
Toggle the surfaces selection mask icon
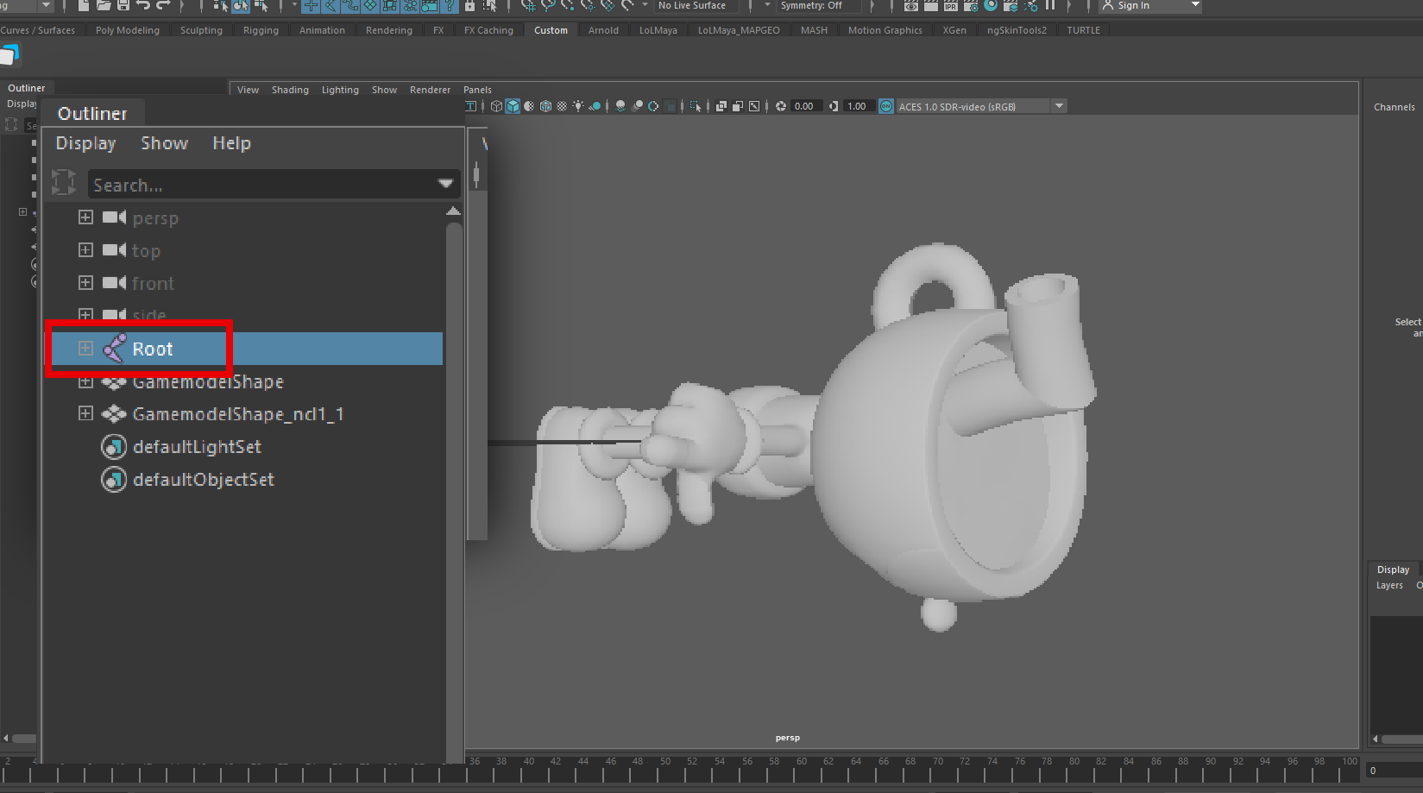[369, 6]
